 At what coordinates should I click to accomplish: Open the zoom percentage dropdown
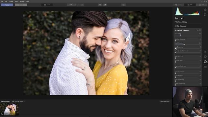point(72,5)
